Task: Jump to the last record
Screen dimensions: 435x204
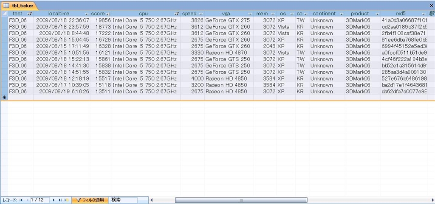Action: (60, 200)
